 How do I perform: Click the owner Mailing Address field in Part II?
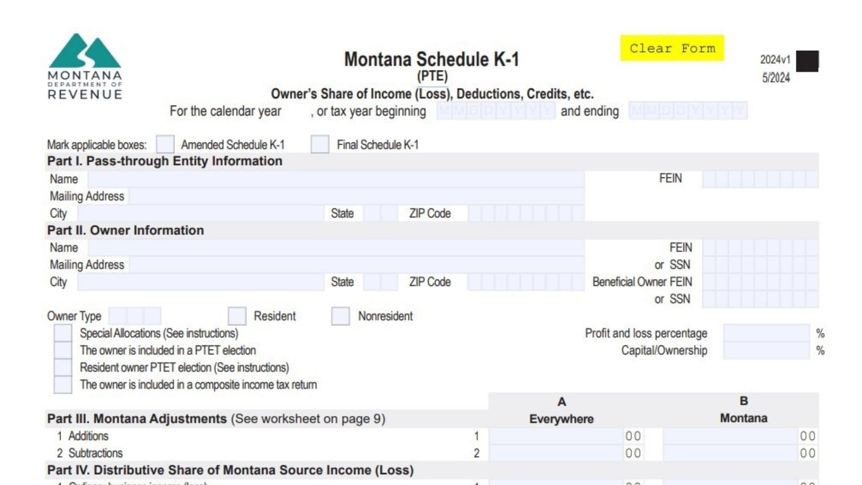355,265
